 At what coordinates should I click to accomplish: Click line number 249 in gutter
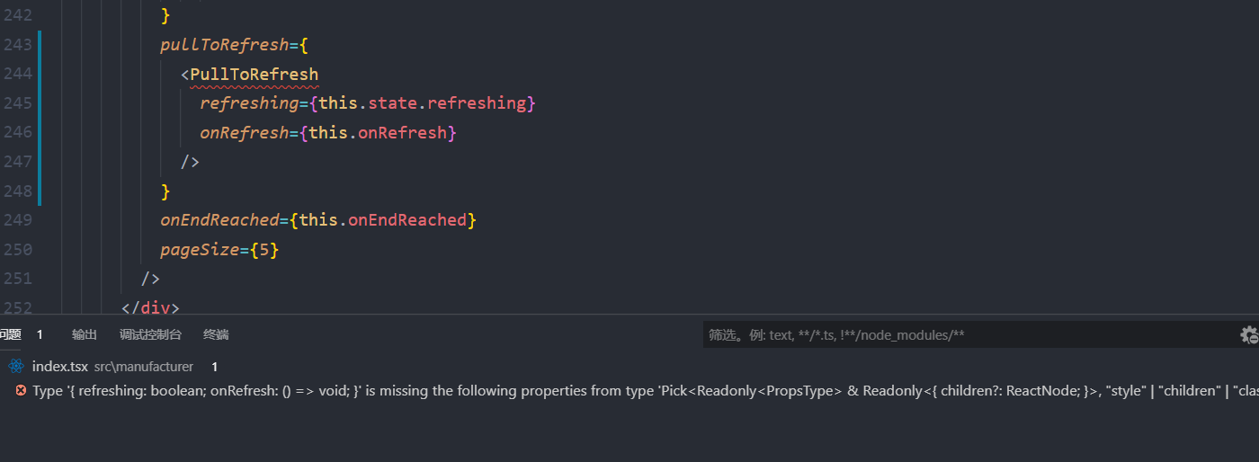coord(17,220)
